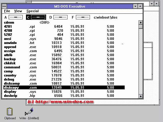163x122 pixels.
Task: Restore the Write (Untitled) icon
Action: point(29,112)
